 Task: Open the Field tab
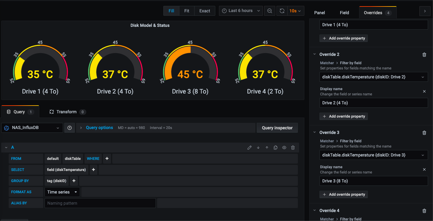pos(344,13)
